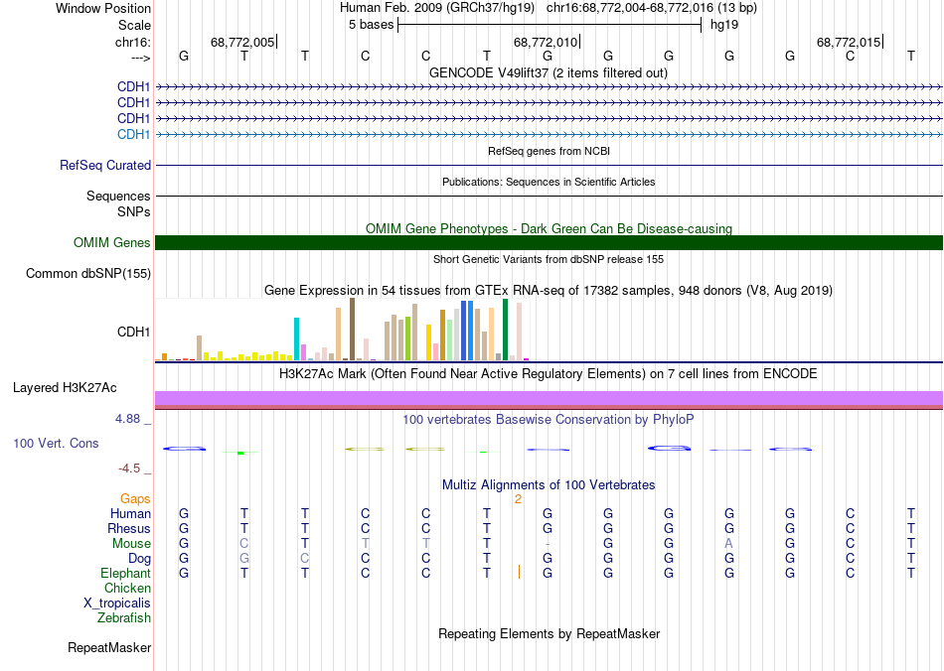Click the purple Layered H3K27Ac signal band
This screenshot has height=671, width=944.
click(549, 399)
